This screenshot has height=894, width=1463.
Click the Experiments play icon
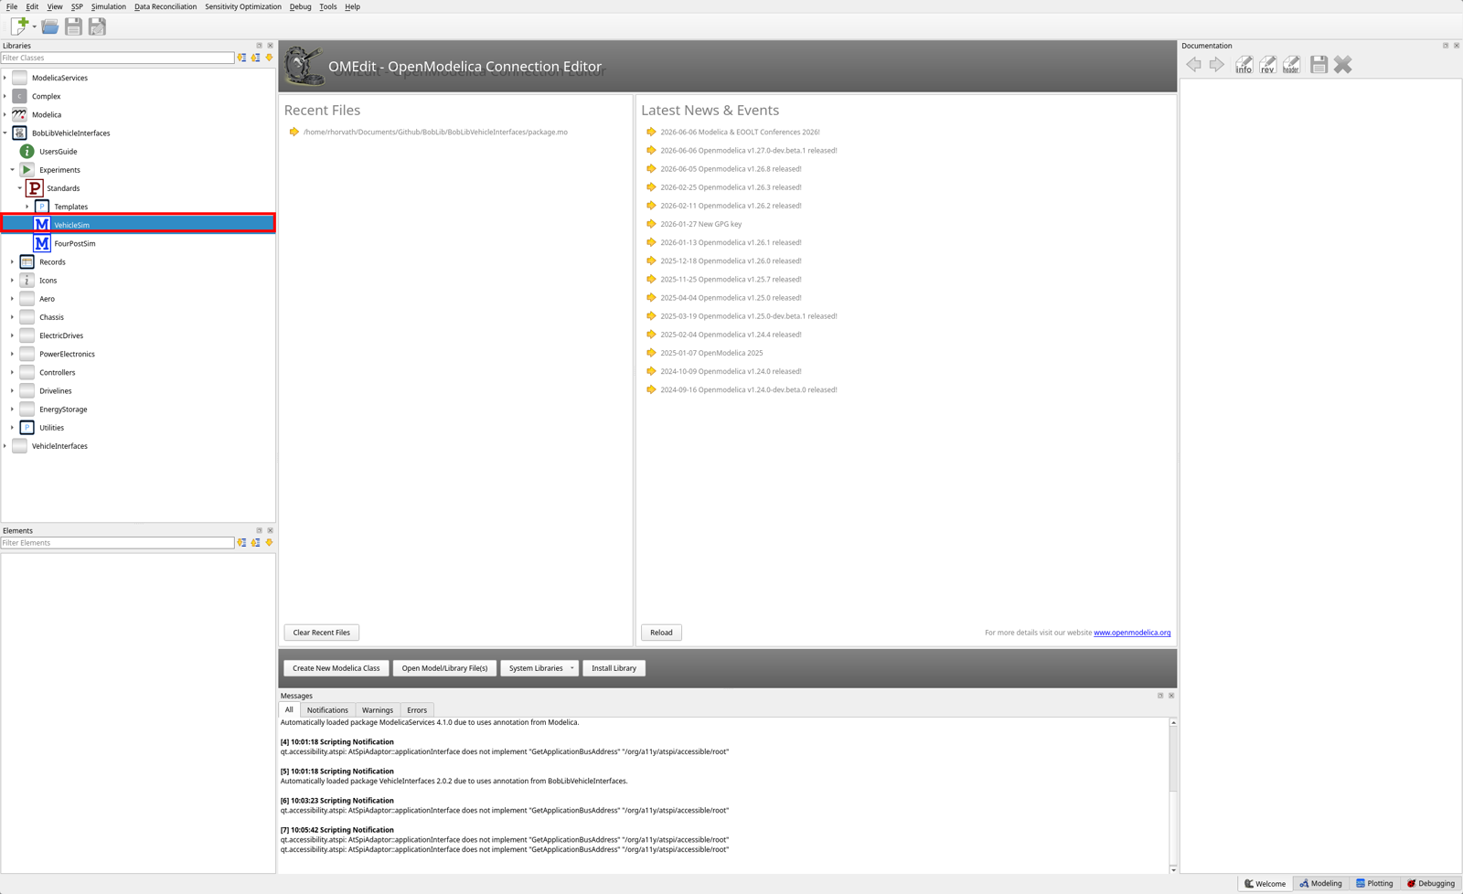pos(27,170)
